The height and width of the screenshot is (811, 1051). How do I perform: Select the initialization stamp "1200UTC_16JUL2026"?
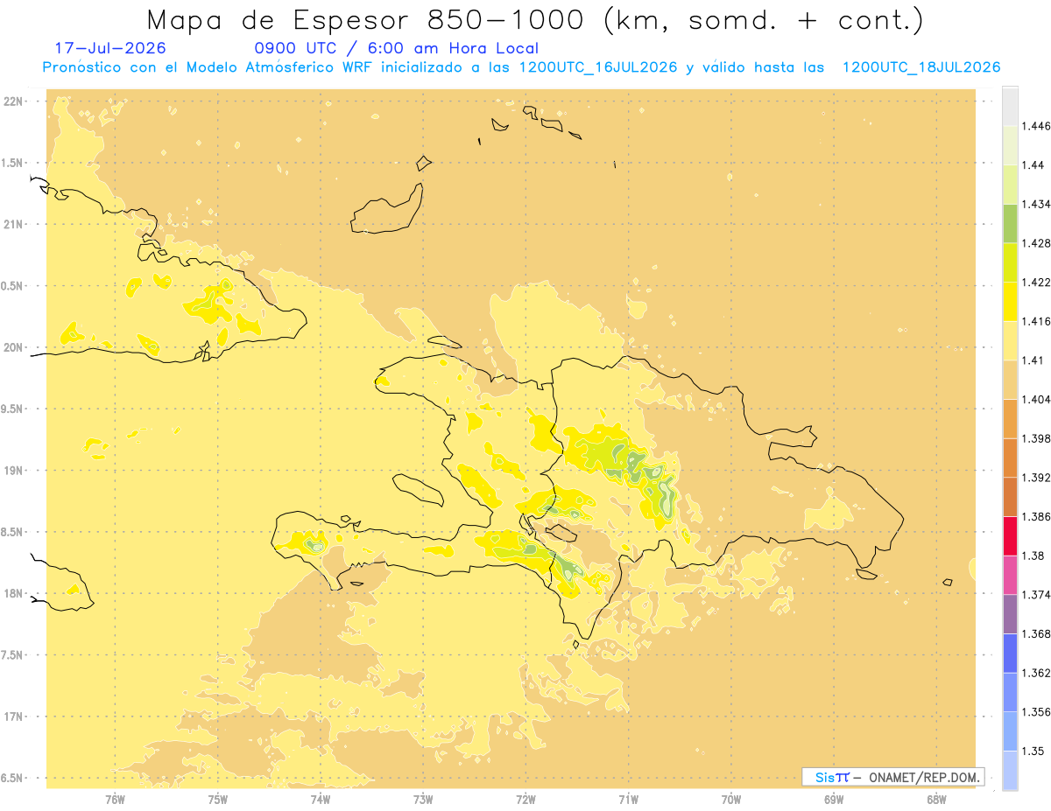598,67
